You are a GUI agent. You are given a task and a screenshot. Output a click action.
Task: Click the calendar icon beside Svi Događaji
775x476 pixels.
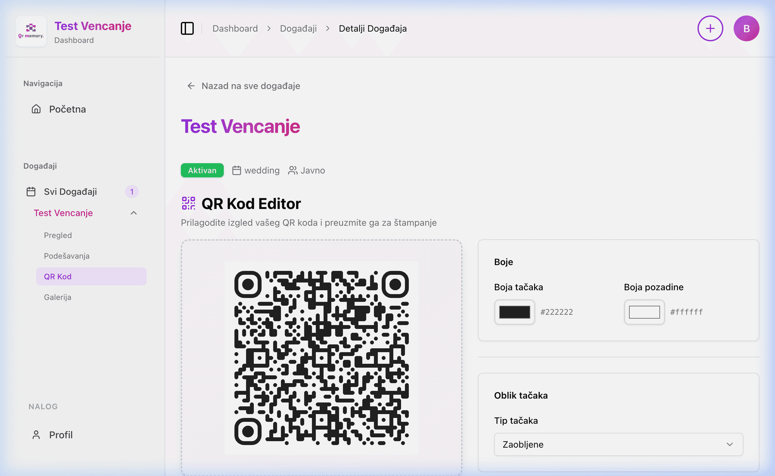pyautogui.click(x=31, y=191)
